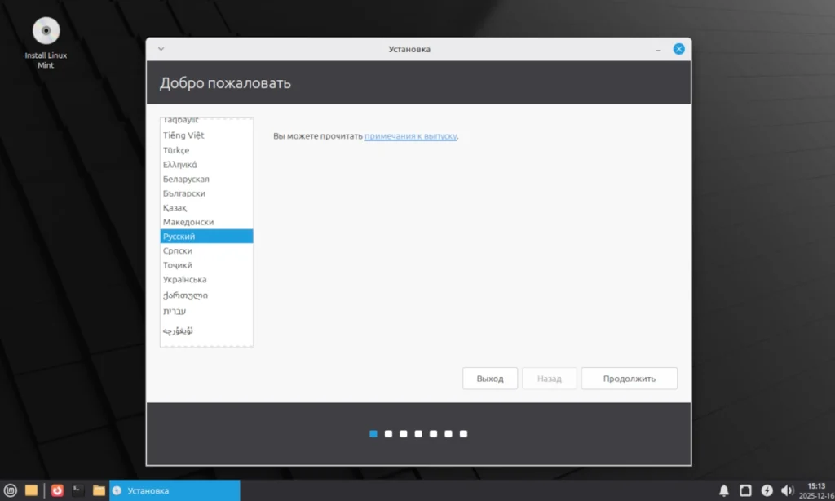Image resolution: width=835 pixels, height=501 pixels.
Task: Click the Выход button
Action: (490, 379)
